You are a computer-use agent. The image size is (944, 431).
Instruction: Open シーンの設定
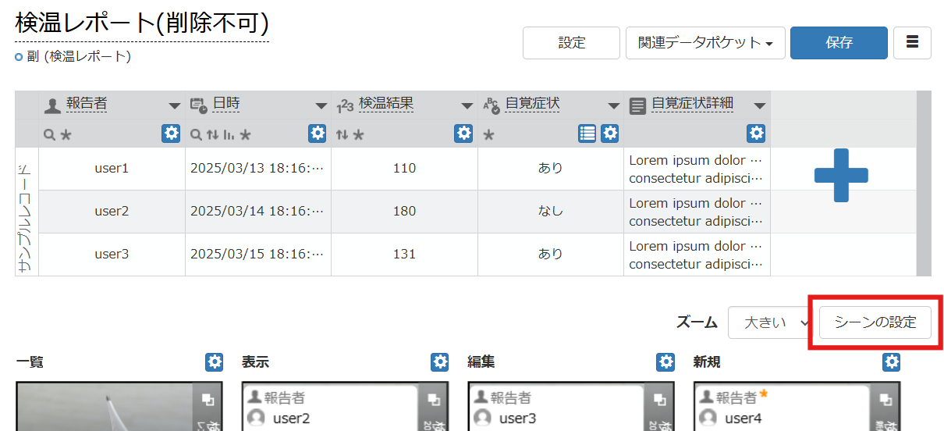[x=875, y=322]
